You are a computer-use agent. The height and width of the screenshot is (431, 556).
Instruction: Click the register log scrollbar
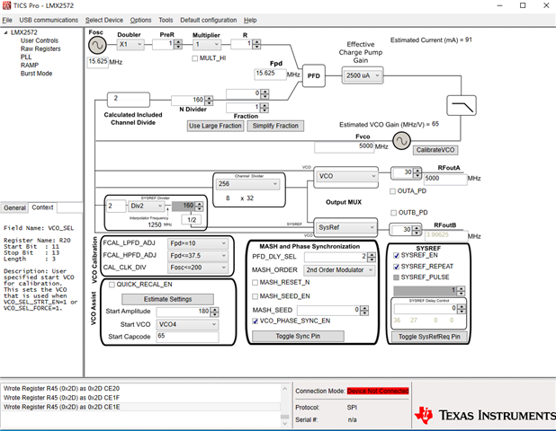[x=285, y=406]
